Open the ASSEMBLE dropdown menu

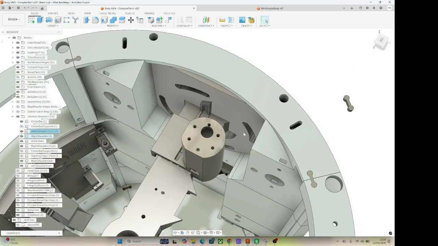click(159, 26)
